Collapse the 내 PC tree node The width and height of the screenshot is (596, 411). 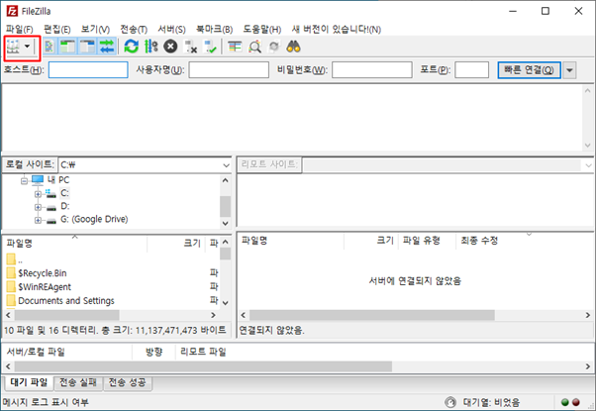tap(25, 181)
